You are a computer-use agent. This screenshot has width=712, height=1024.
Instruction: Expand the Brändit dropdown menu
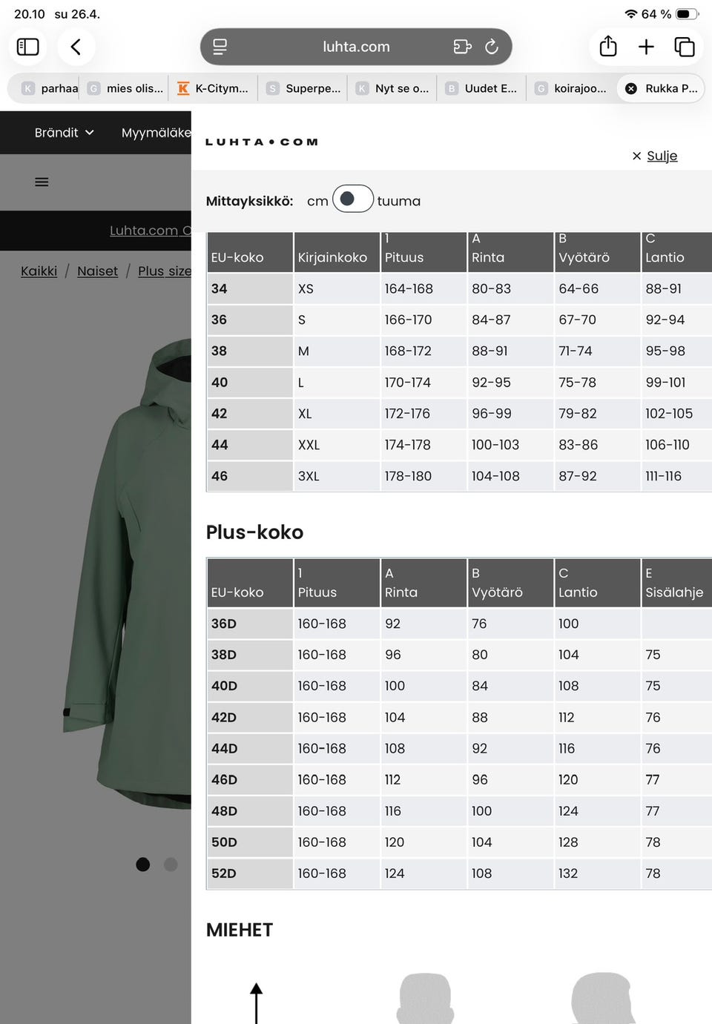point(64,133)
